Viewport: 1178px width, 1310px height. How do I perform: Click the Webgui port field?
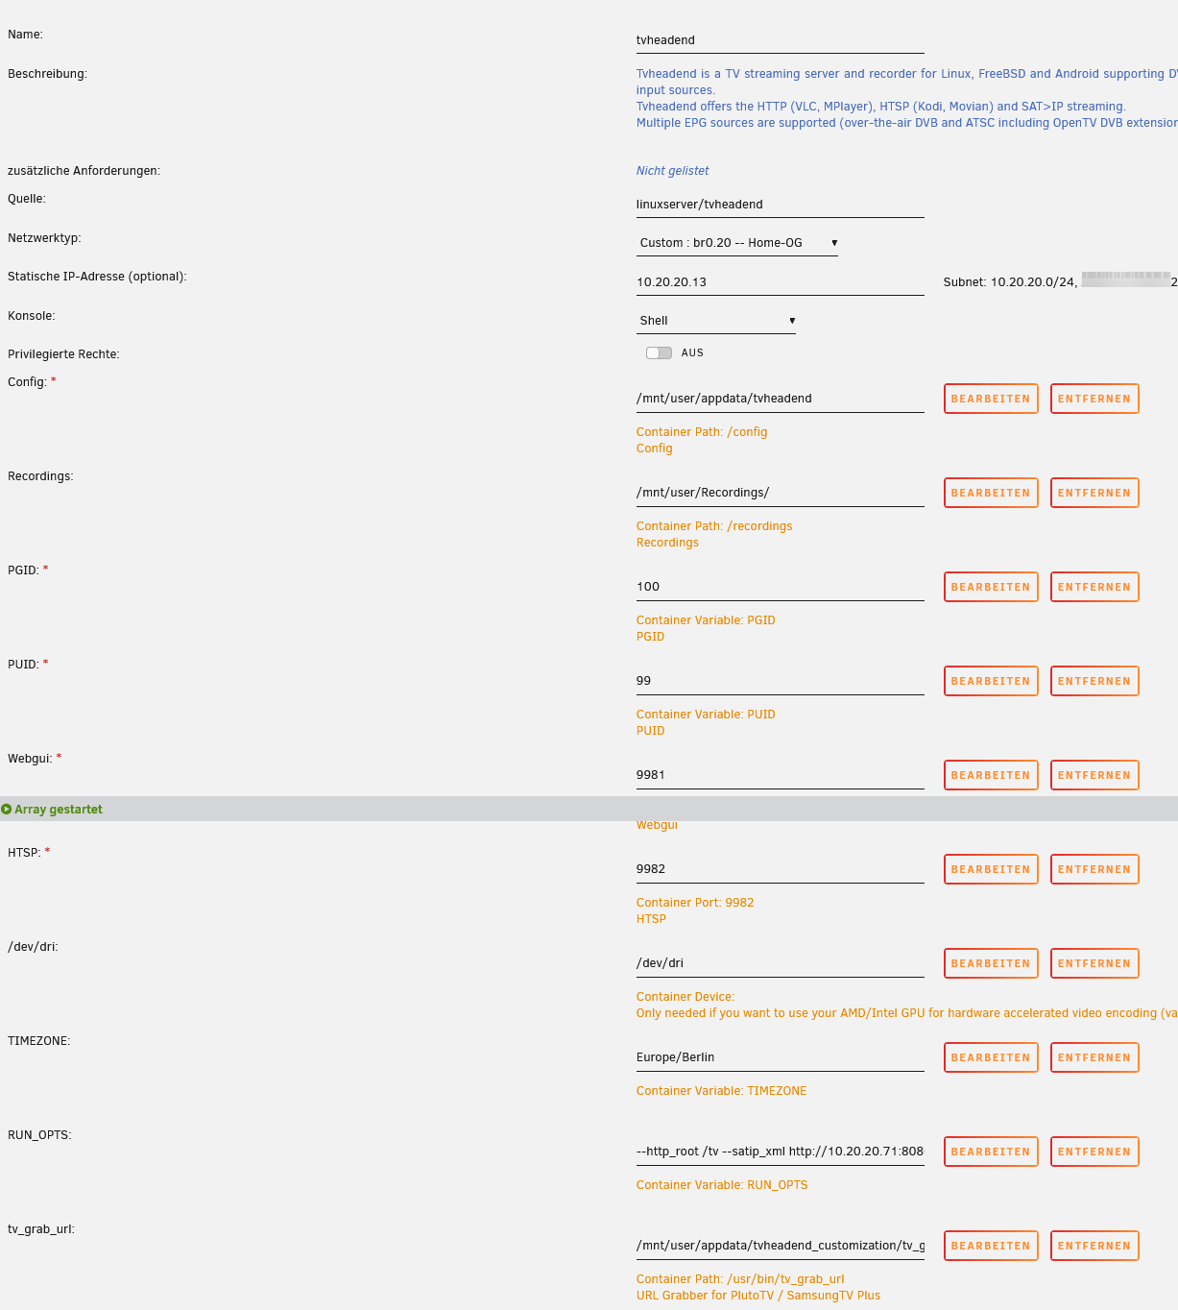781,775
